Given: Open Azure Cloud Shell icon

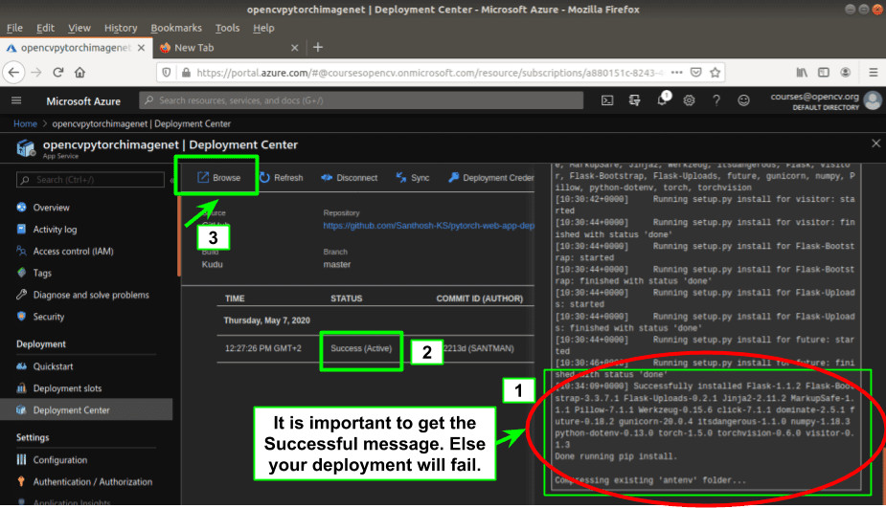Looking at the screenshot, I should point(607,100).
